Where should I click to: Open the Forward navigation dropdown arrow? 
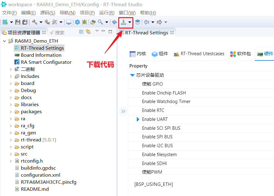click(x=166, y=22)
